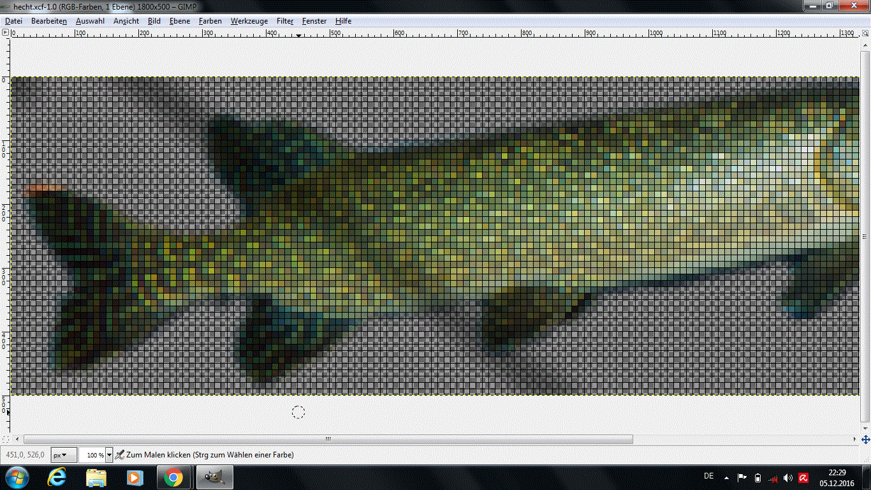This screenshot has height=490, width=871.
Task: Click the blue navigation arrows icon
Action: [865, 440]
